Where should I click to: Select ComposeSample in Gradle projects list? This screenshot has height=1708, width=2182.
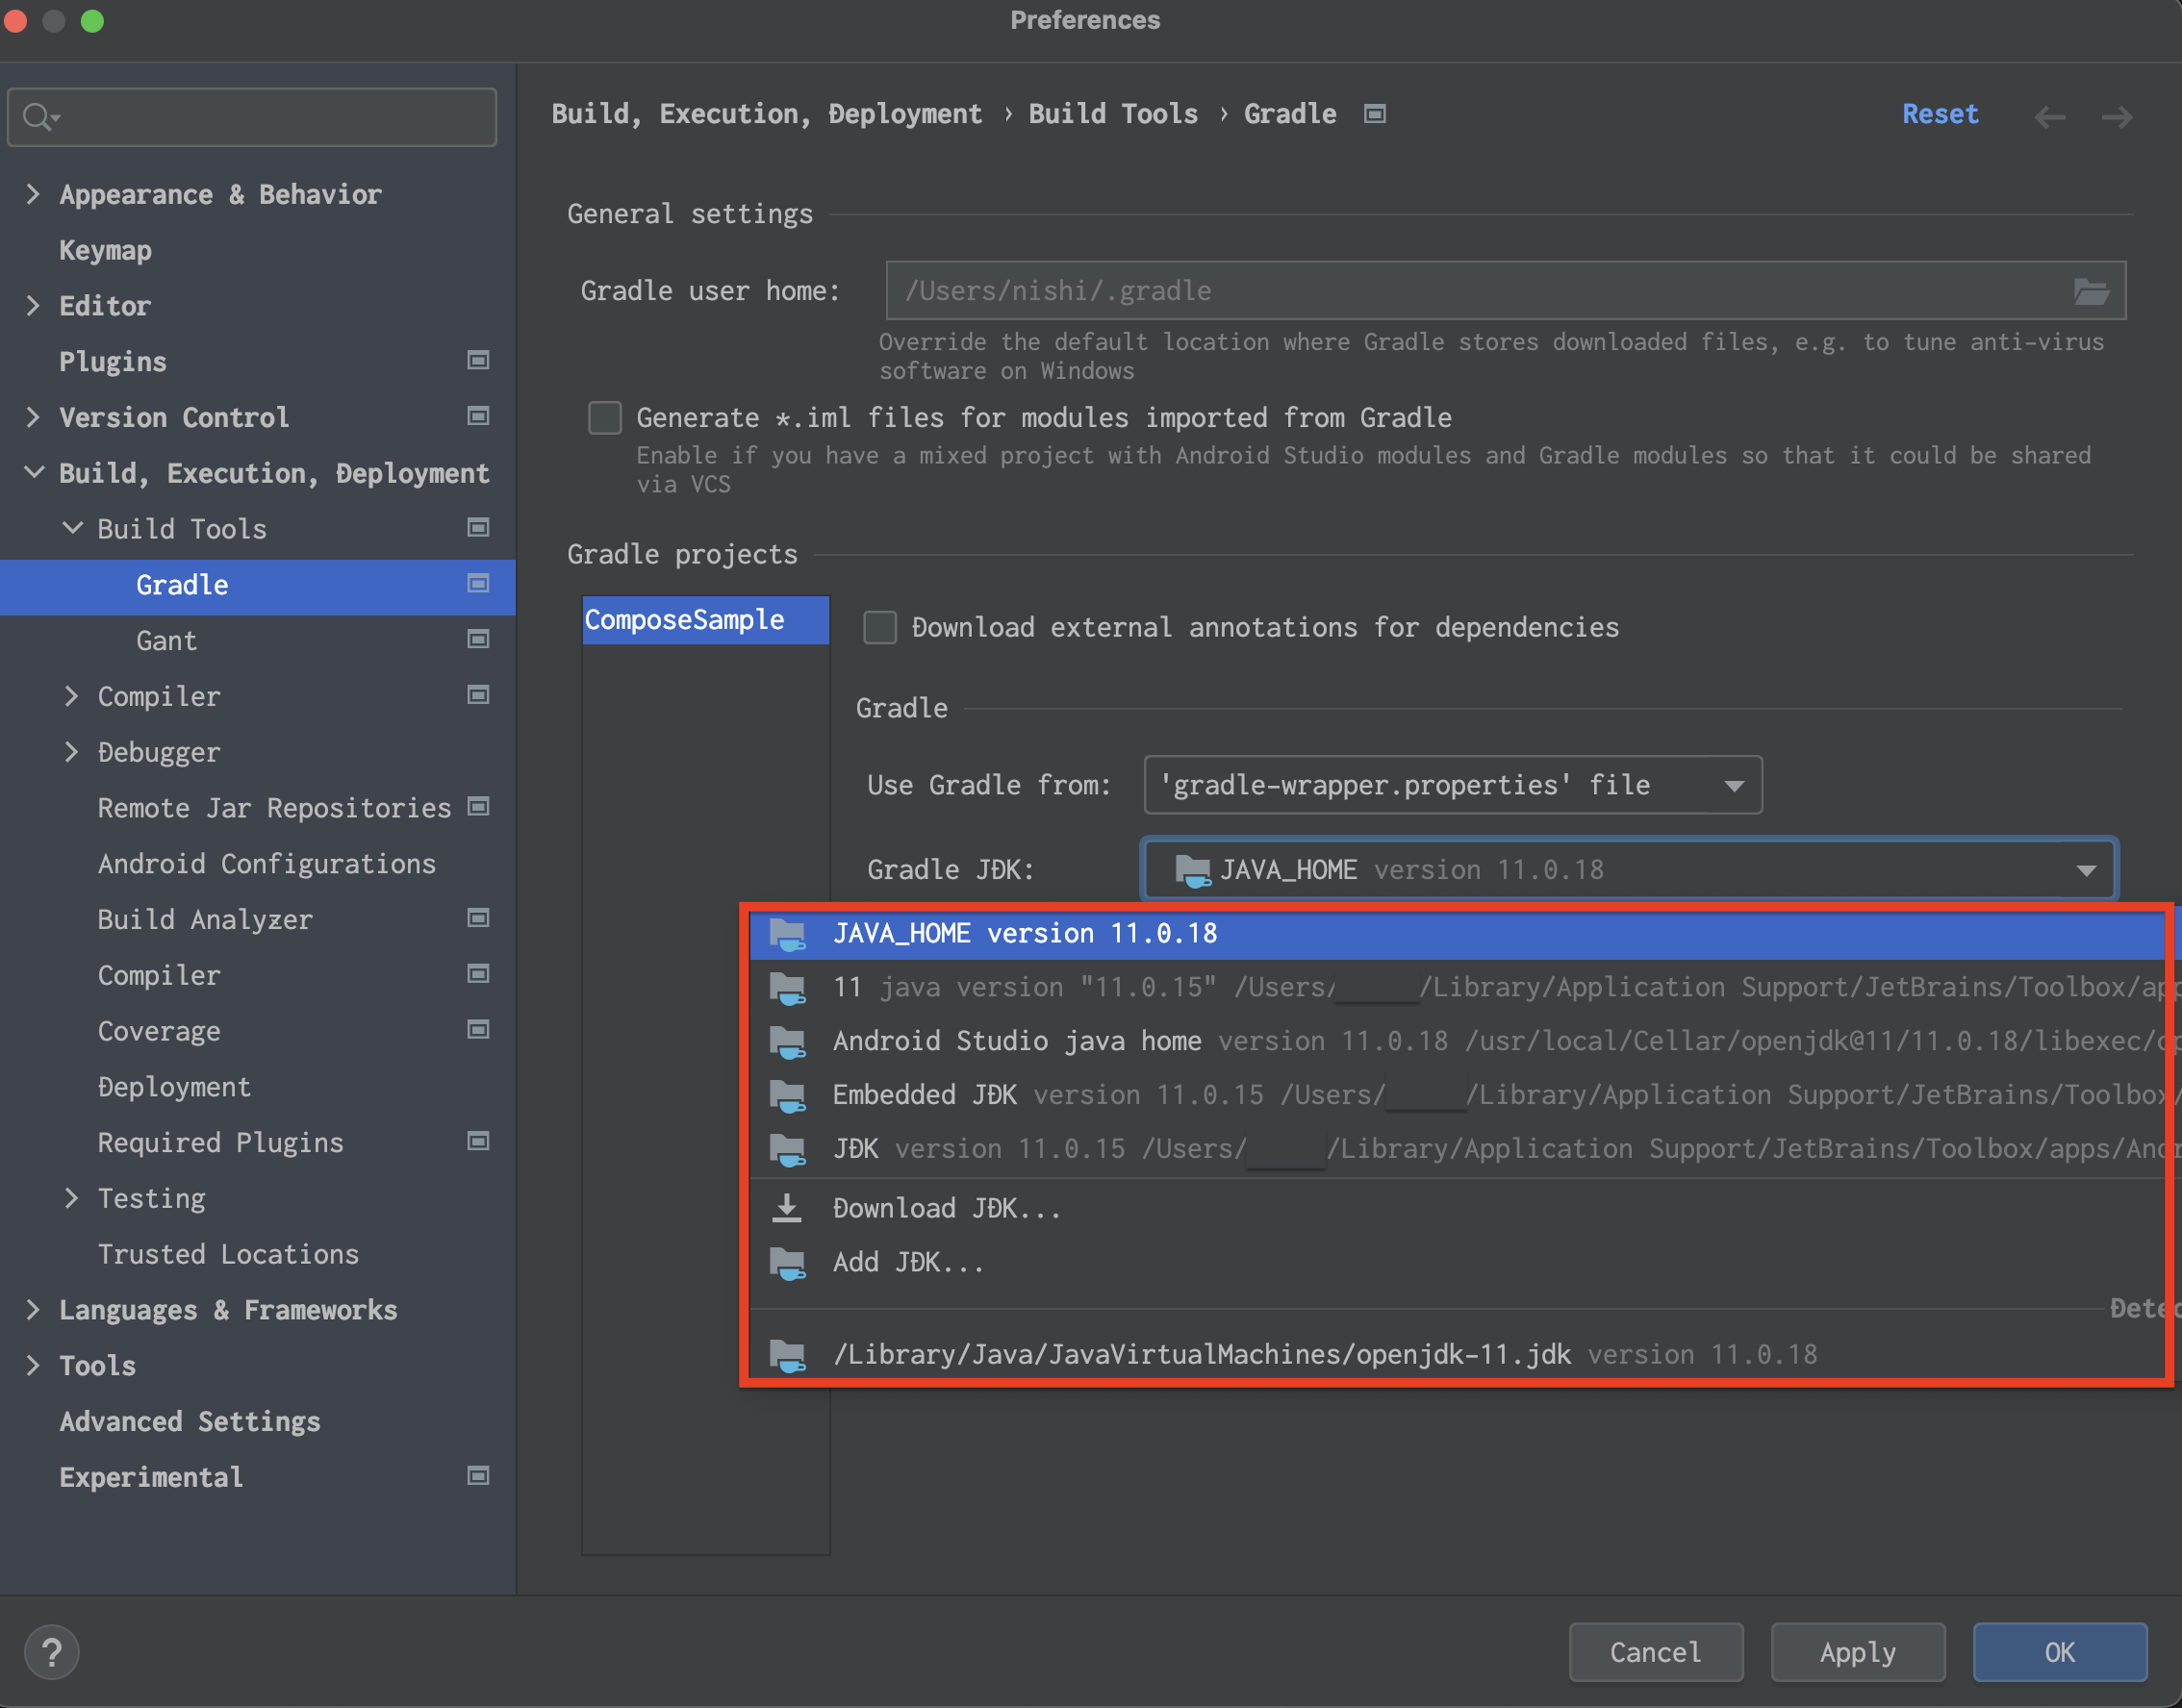(x=705, y=620)
